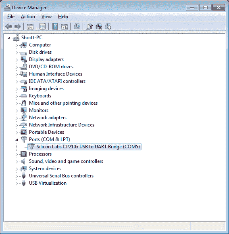This screenshot has width=229, height=234.
Task: Expand the Display adapters node
Action: (17, 60)
